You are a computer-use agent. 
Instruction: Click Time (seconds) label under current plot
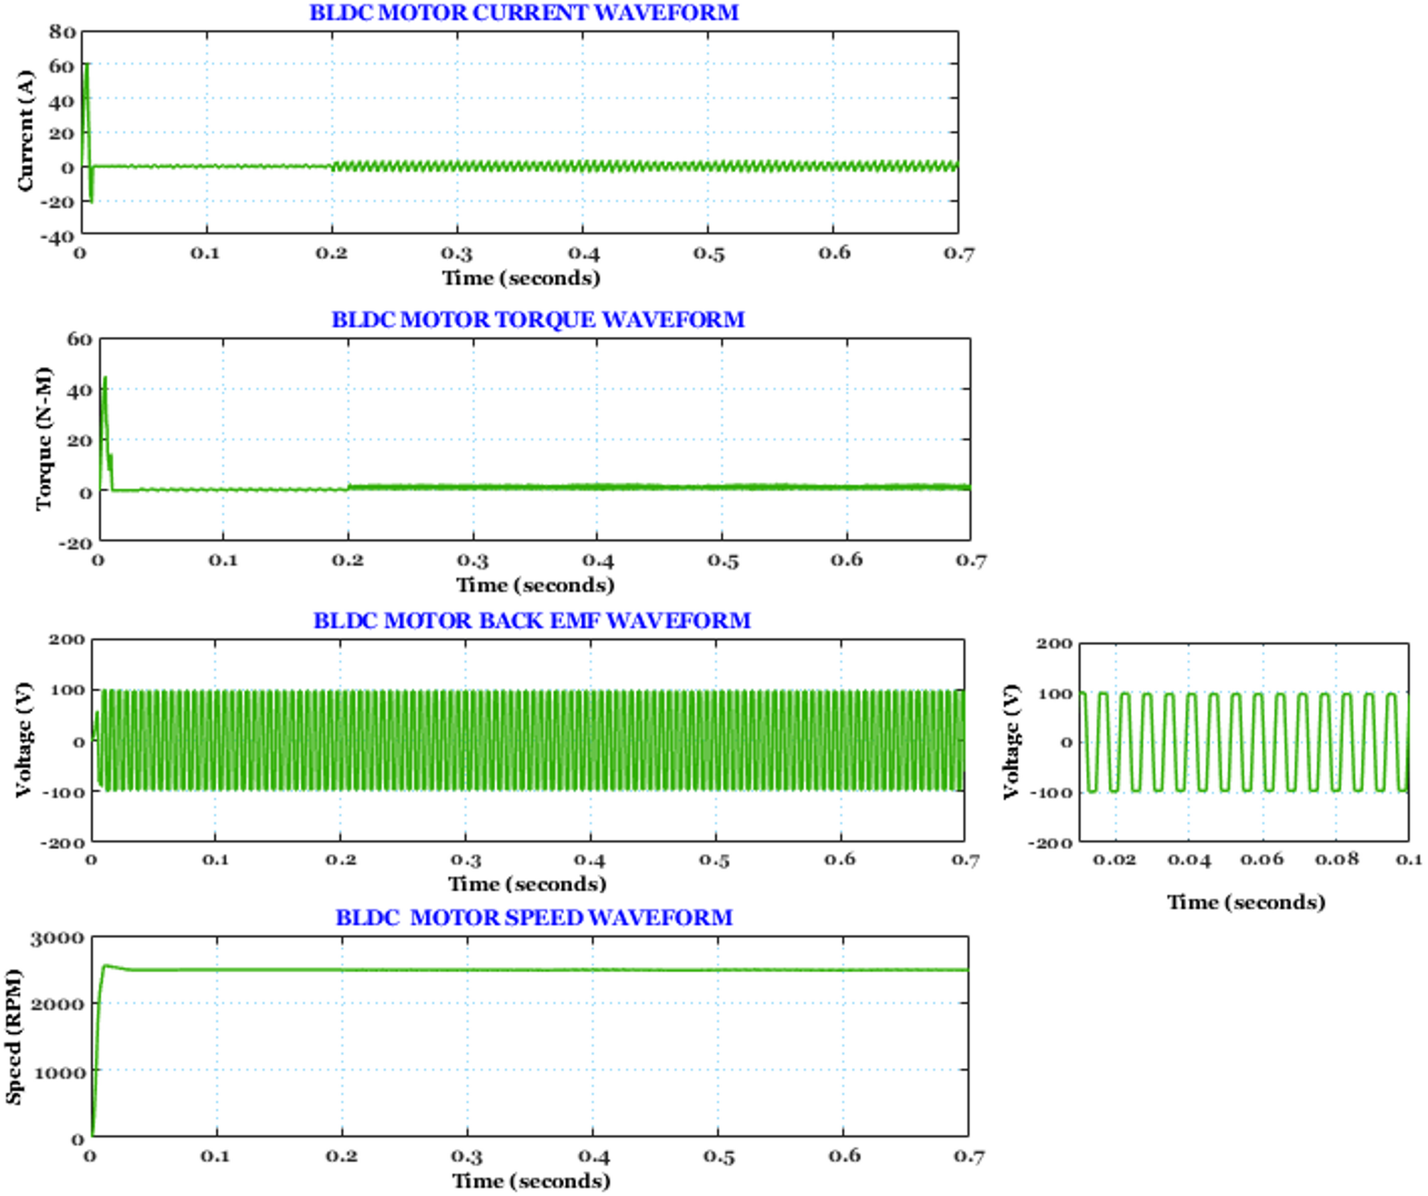521,278
